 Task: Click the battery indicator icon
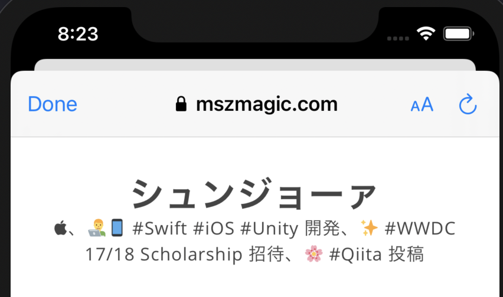(459, 34)
